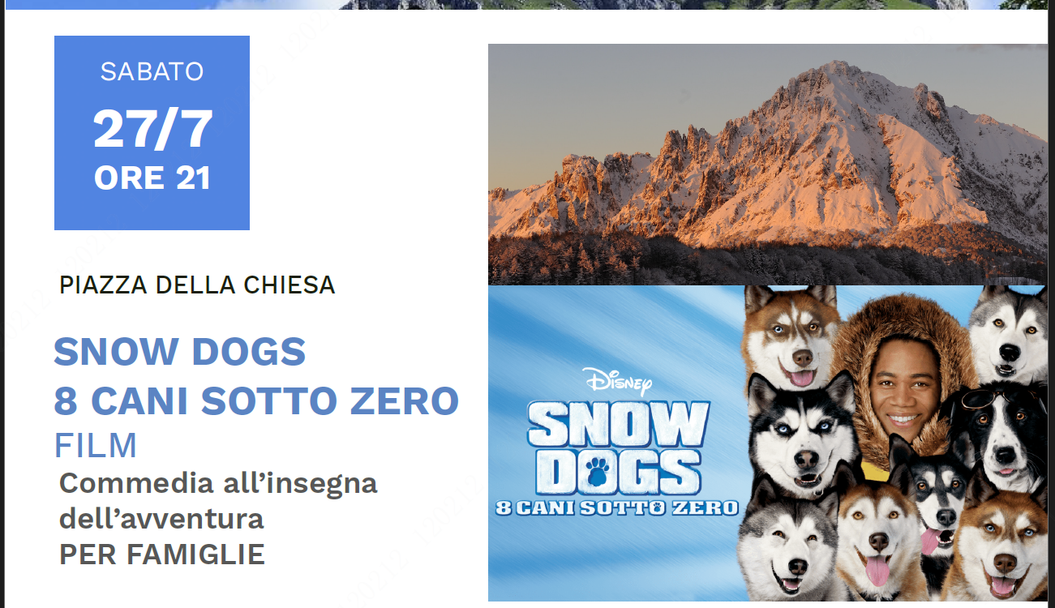Select the Snow Dogs movie poster image

pos(768,443)
